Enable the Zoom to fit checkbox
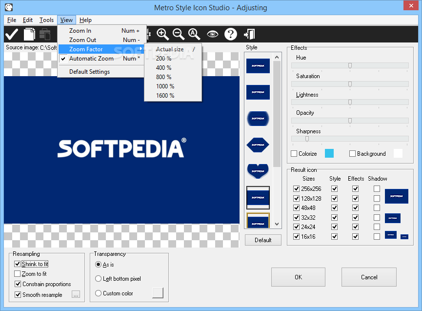 pyautogui.click(x=17, y=274)
